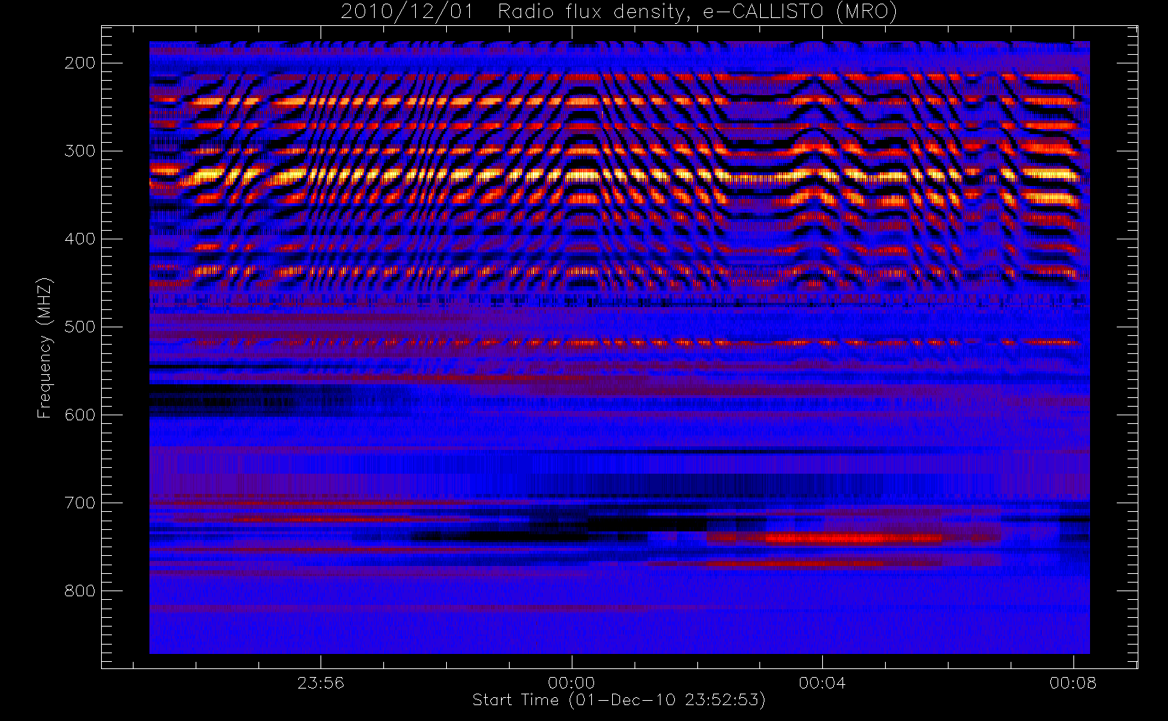The height and width of the screenshot is (721, 1168).
Task: Click the 800 frequency tick label
Action: coord(79,590)
